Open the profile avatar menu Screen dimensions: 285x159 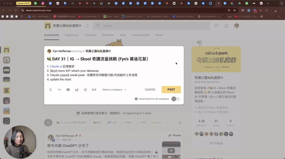pos(237,26)
